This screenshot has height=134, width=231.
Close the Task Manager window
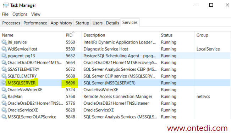point(227,5)
